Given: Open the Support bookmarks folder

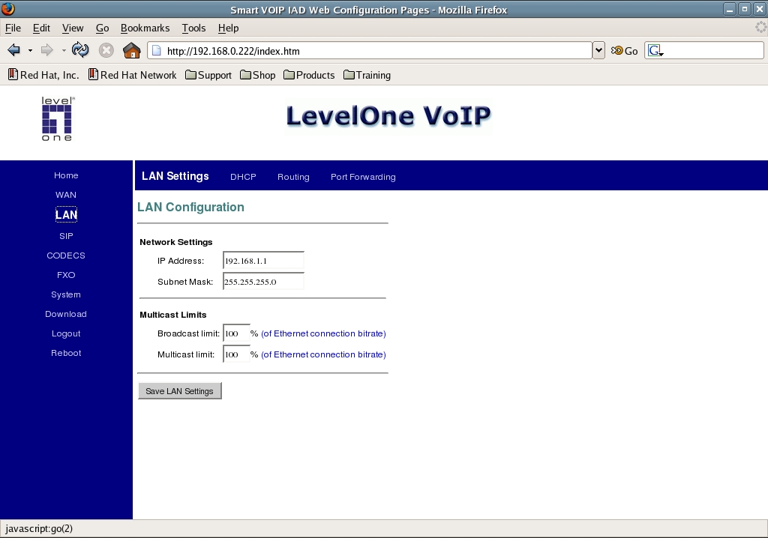Looking at the screenshot, I should tap(208, 75).
